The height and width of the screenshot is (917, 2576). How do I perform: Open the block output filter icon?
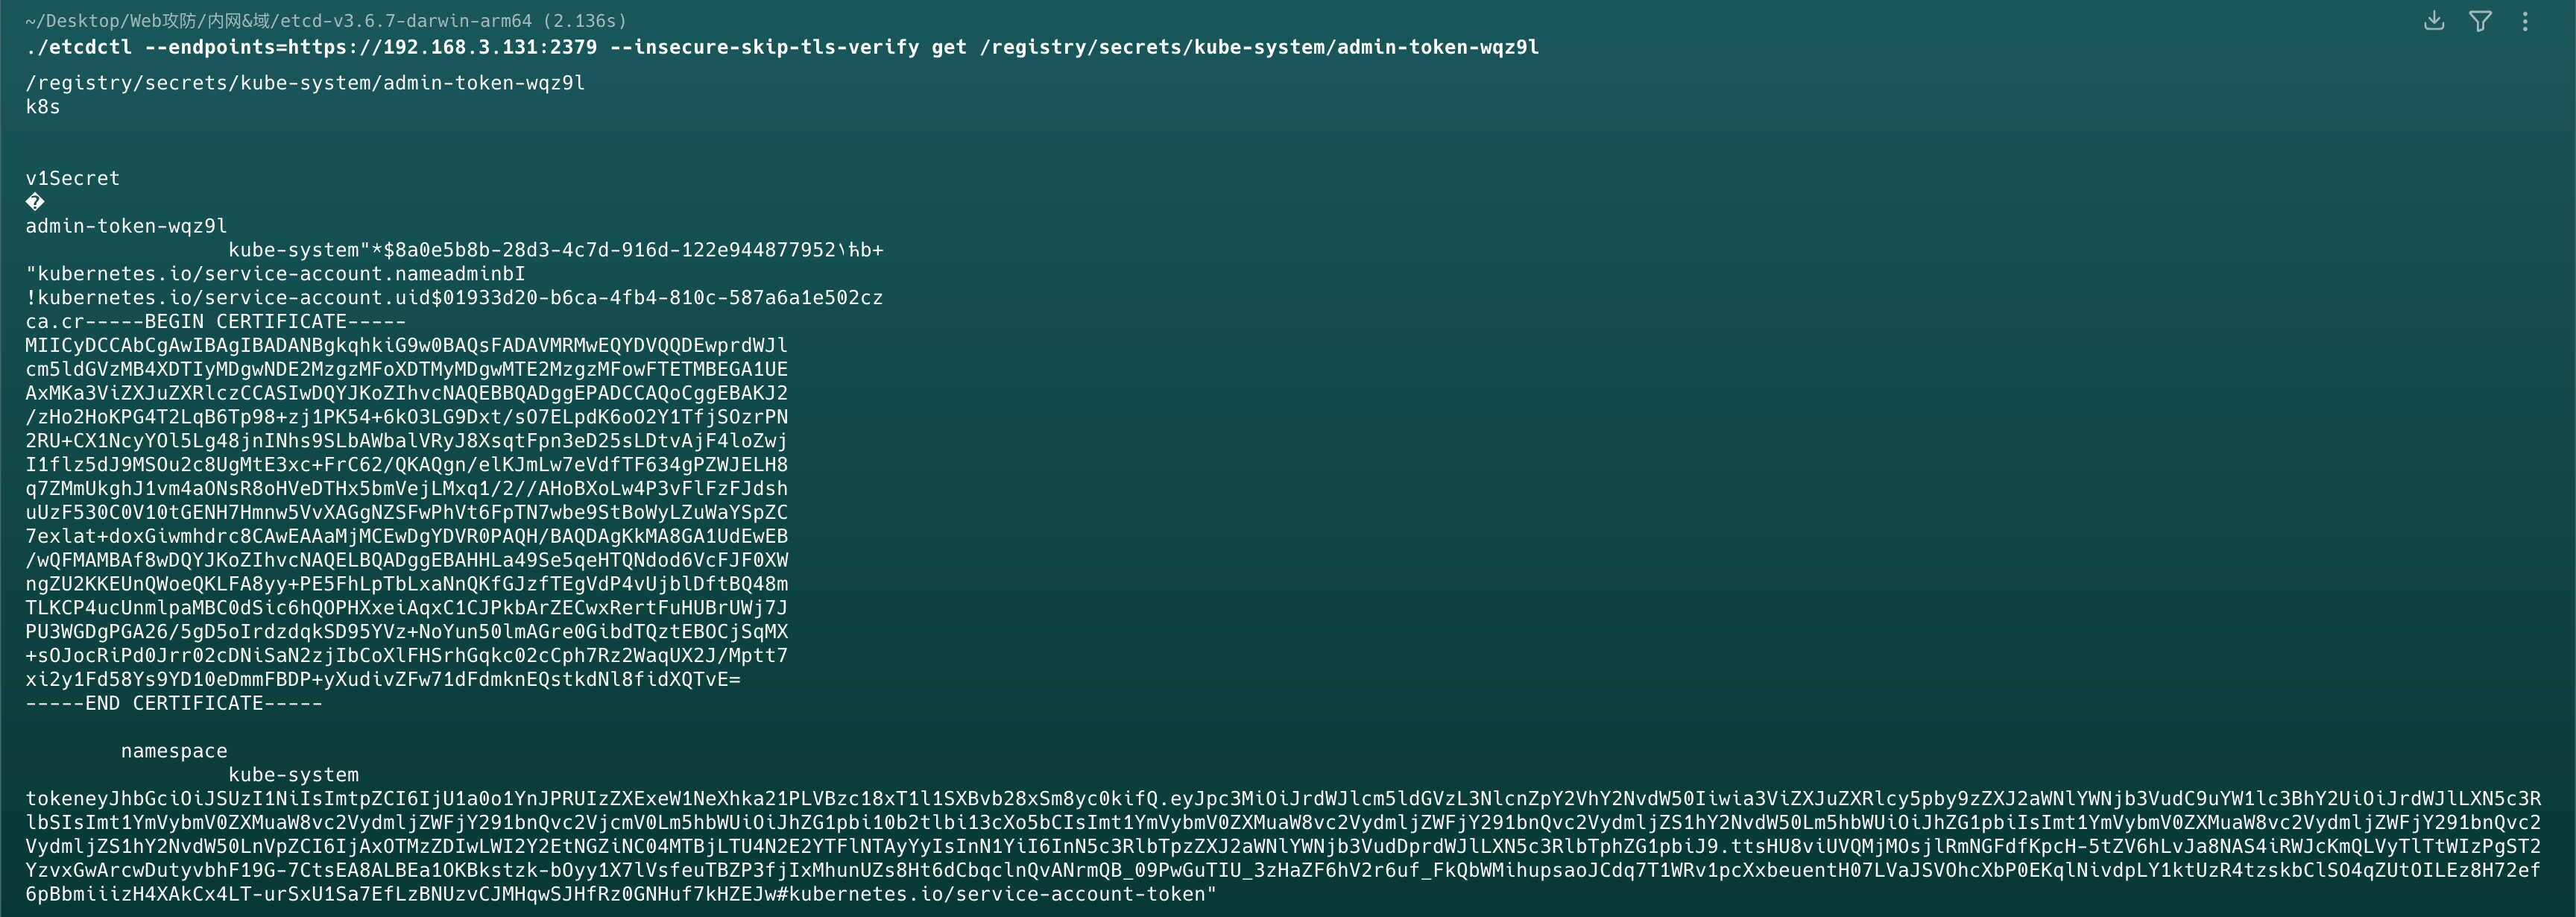coord(2480,21)
